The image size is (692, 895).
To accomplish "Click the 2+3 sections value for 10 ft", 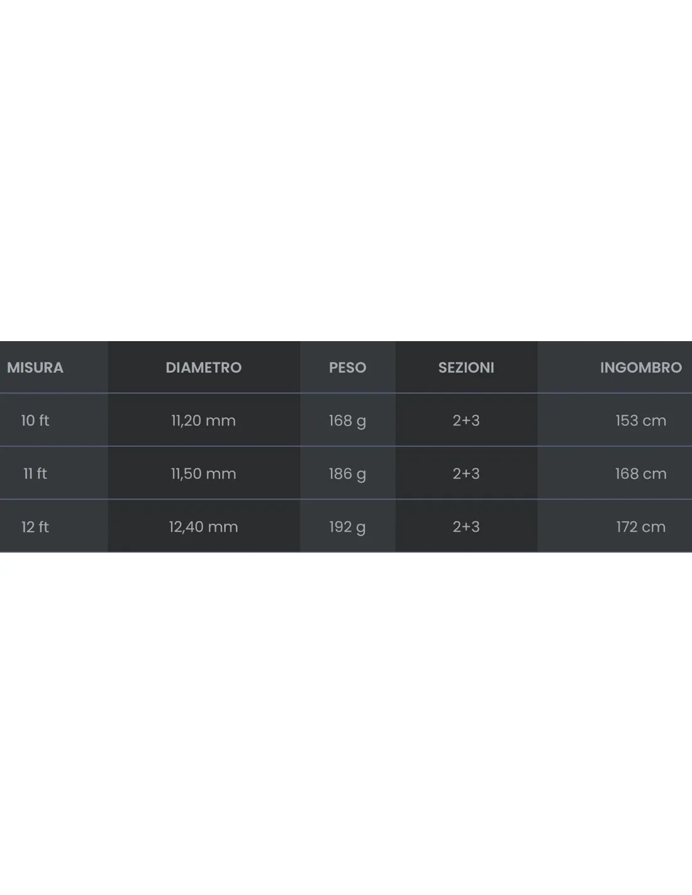I will [466, 420].
